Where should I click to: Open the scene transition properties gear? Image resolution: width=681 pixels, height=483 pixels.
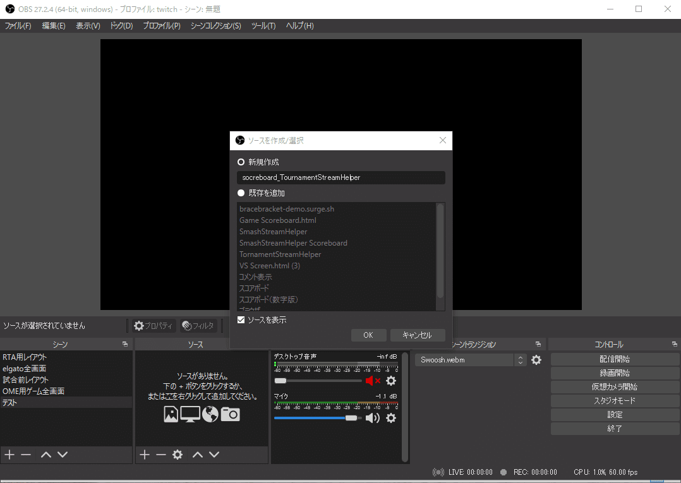point(536,360)
